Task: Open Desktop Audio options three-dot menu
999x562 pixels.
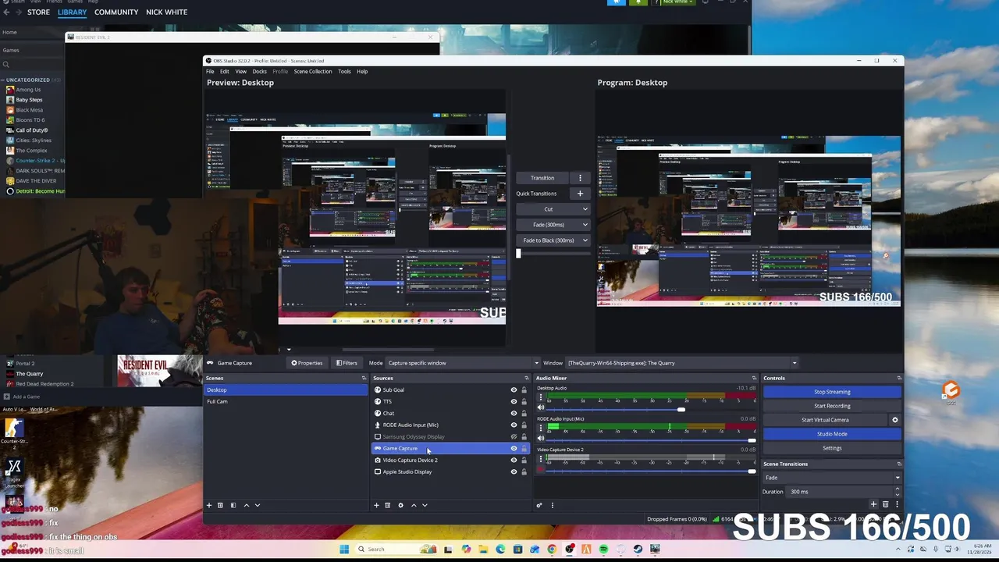Action: 541,397
